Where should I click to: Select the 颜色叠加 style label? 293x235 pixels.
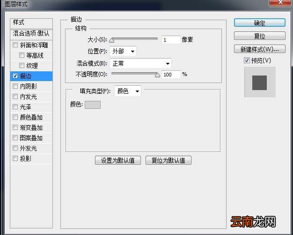pyautogui.click(x=31, y=117)
